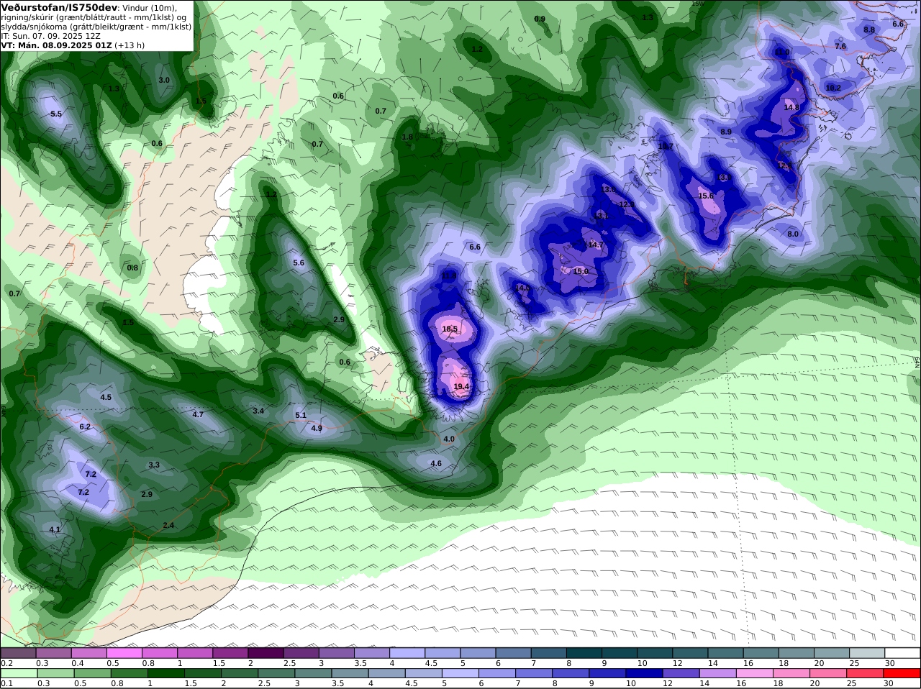Click the 15.6 value on the map
Viewport: 921px width, 689px height.
706,196
